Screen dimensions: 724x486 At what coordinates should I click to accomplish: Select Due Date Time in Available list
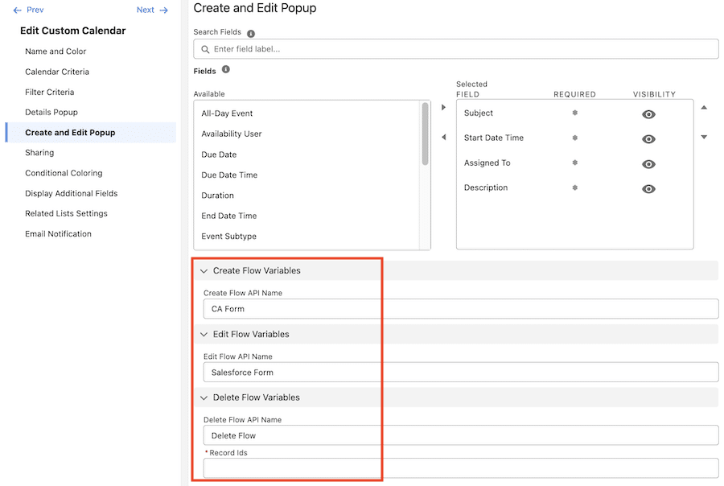[229, 175]
